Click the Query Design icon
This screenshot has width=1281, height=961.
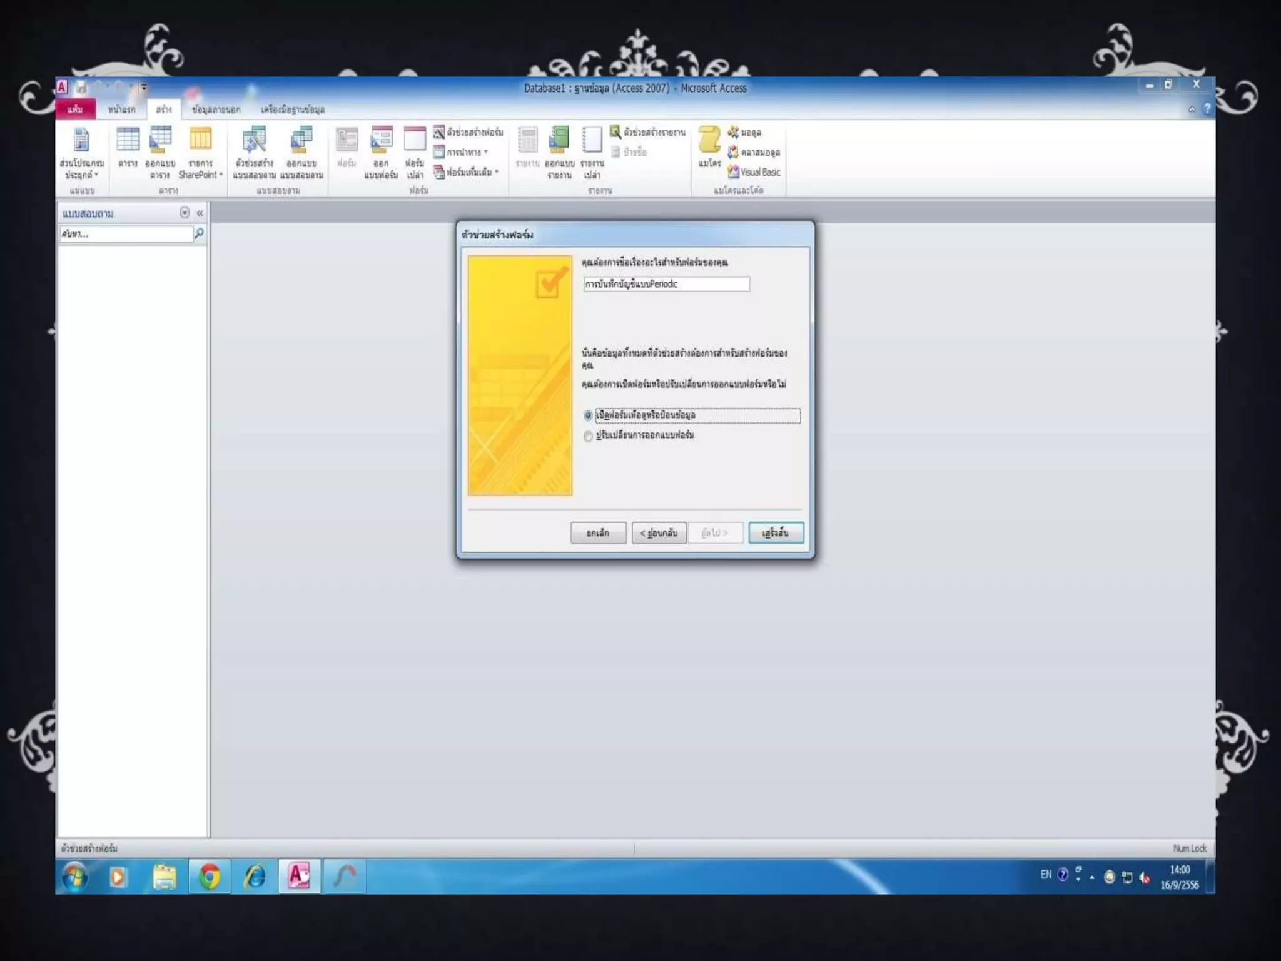click(x=301, y=151)
